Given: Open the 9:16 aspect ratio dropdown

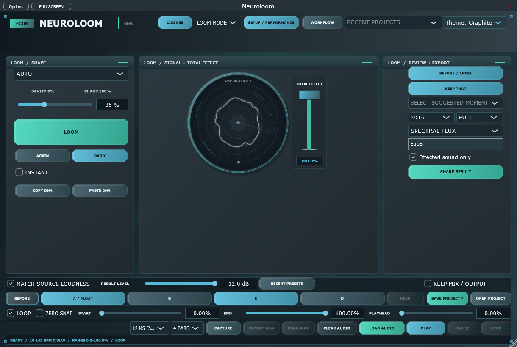Looking at the screenshot, I should (431, 117).
